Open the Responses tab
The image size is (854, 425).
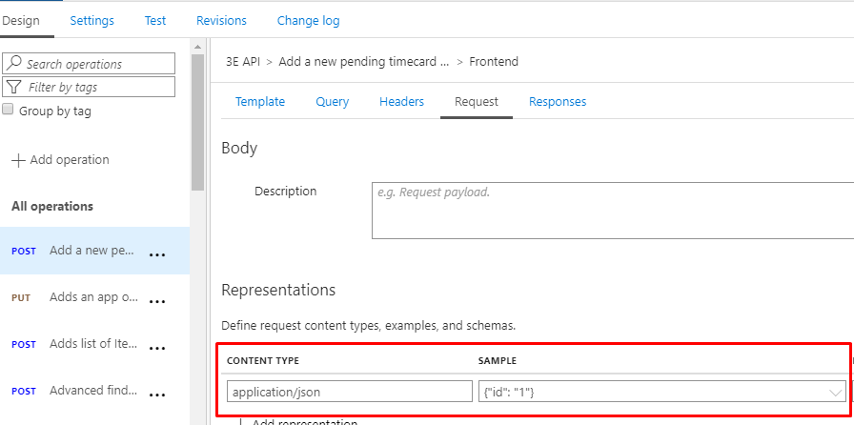(x=558, y=101)
